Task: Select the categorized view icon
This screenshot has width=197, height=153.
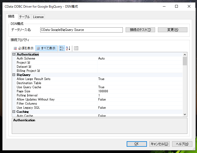Action: 62,48
